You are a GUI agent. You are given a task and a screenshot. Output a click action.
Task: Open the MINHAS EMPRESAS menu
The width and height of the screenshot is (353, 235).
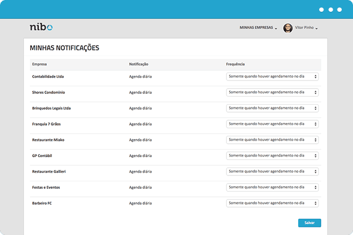pyautogui.click(x=258, y=28)
